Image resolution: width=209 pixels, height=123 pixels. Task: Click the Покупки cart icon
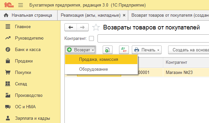pyautogui.click(x=8, y=72)
